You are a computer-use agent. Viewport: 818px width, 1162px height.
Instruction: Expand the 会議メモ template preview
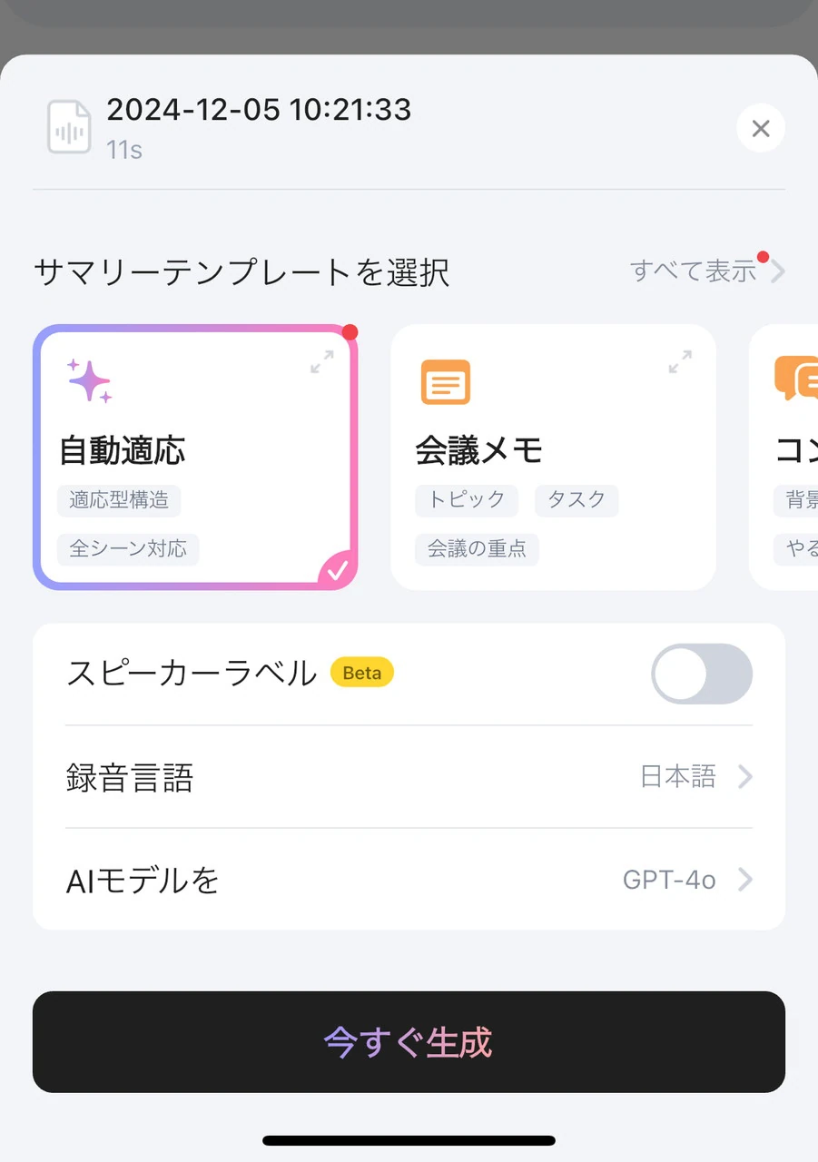coord(680,362)
